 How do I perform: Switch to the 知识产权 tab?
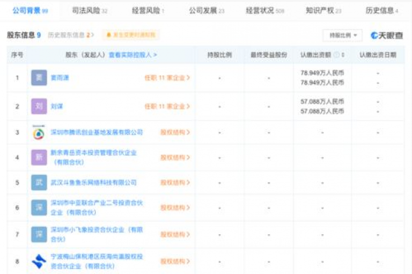pos(323,11)
